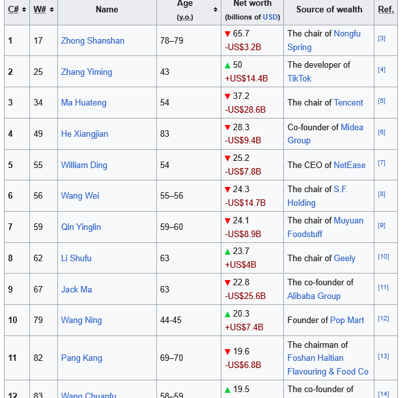This screenshot has width=407, height=398.
Task: Jump to reference [10]
Action: pyautogui.click(x=384, y=257)
